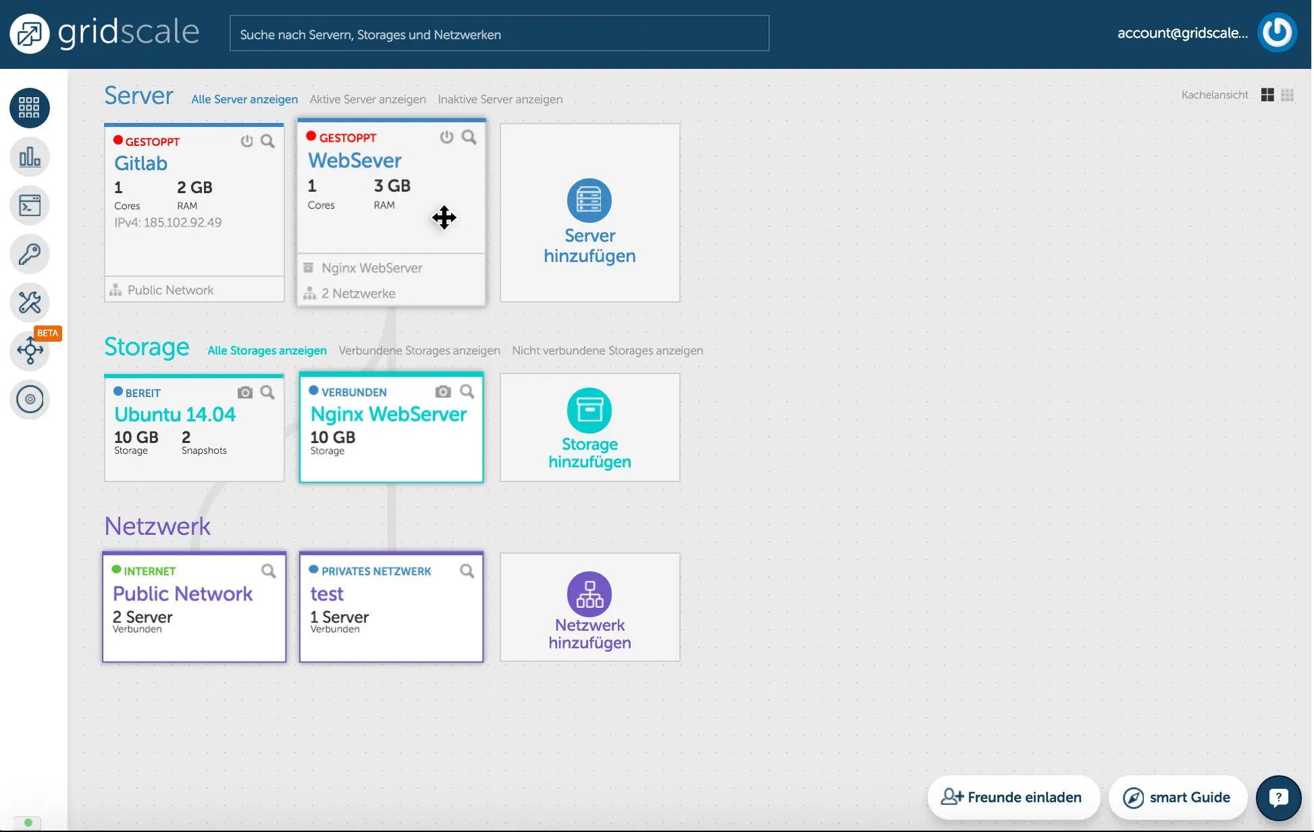
Task: Click Freunde einladen button
Action: [1013, 798]
